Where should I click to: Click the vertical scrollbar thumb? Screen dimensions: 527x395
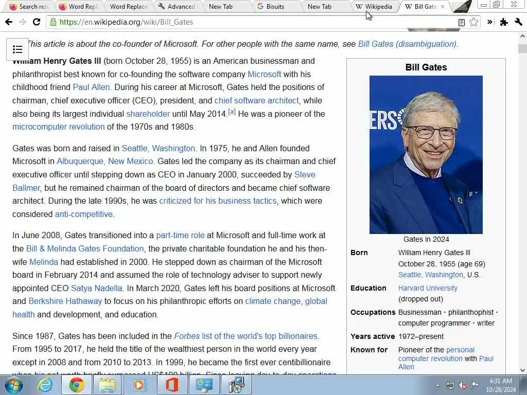522,48
